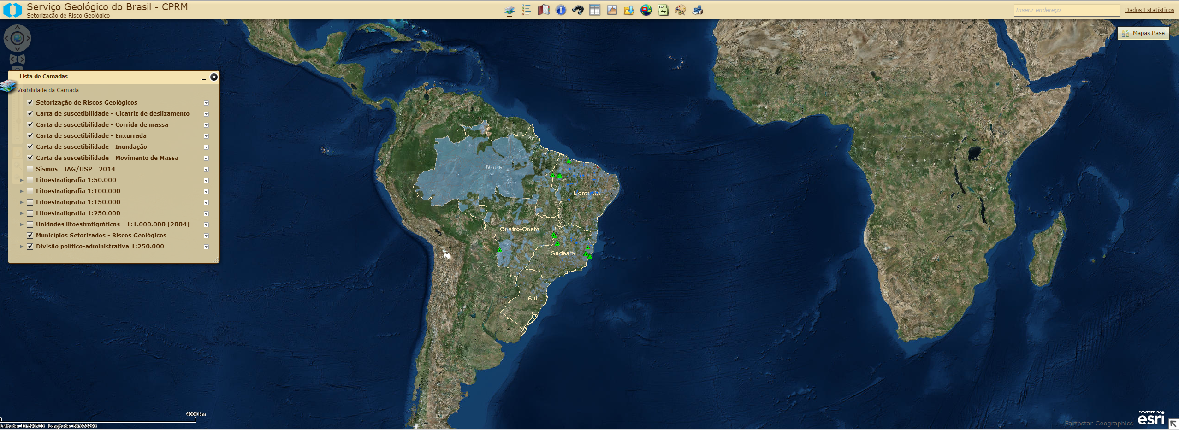Viewport: 1179px width, 430px height.
Task: Open the binoculars search tool
Action: (578, 10)
